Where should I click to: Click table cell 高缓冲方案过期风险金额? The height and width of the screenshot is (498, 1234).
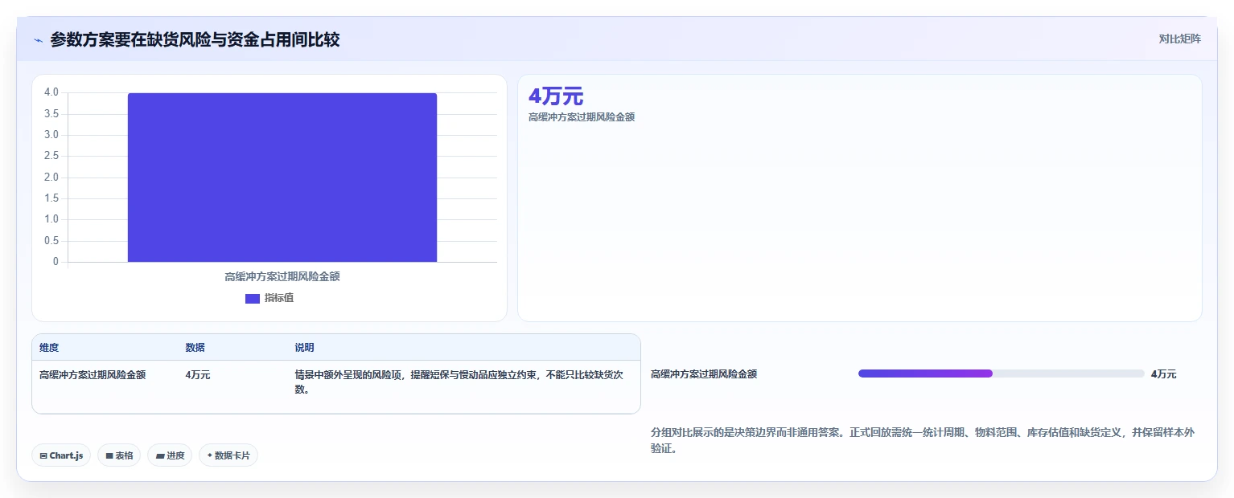pyautogui.click(x=93, y=374)
